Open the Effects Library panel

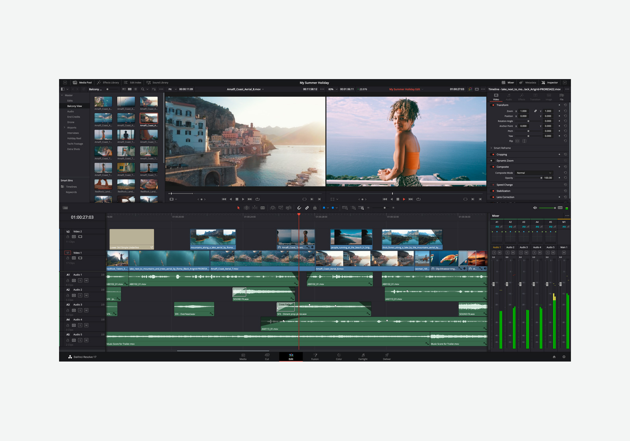coord(108,83)
